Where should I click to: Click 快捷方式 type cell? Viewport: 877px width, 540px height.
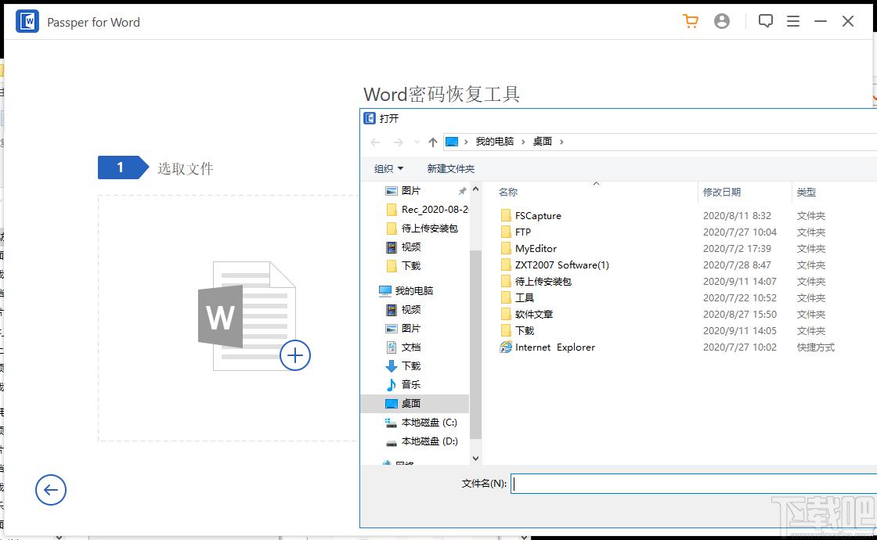(815, 347)
